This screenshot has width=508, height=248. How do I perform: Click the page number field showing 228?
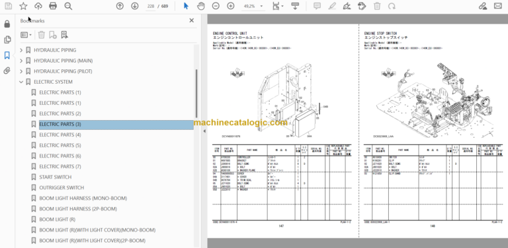[151, 6]
